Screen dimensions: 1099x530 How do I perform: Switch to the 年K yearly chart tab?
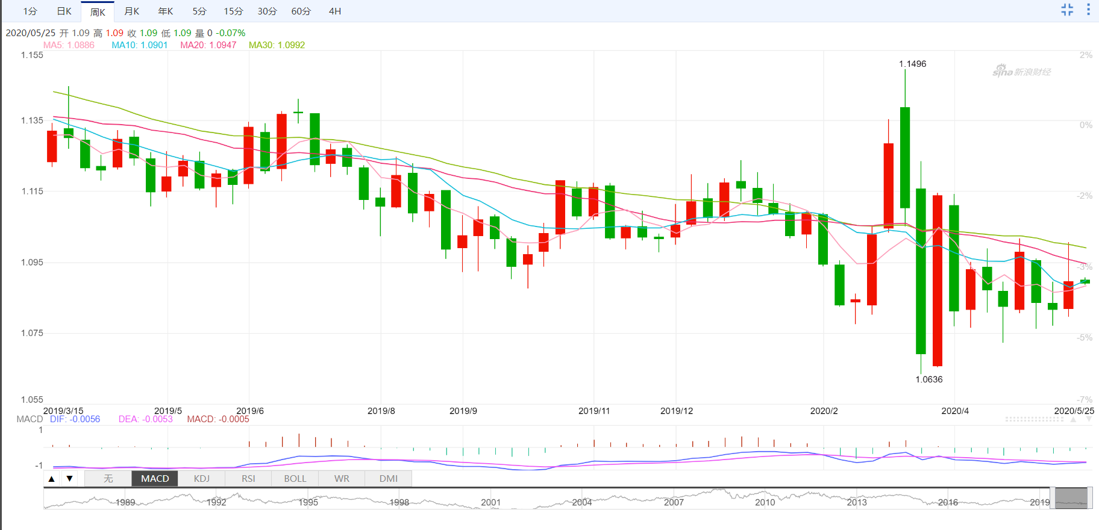click(166, 11)
